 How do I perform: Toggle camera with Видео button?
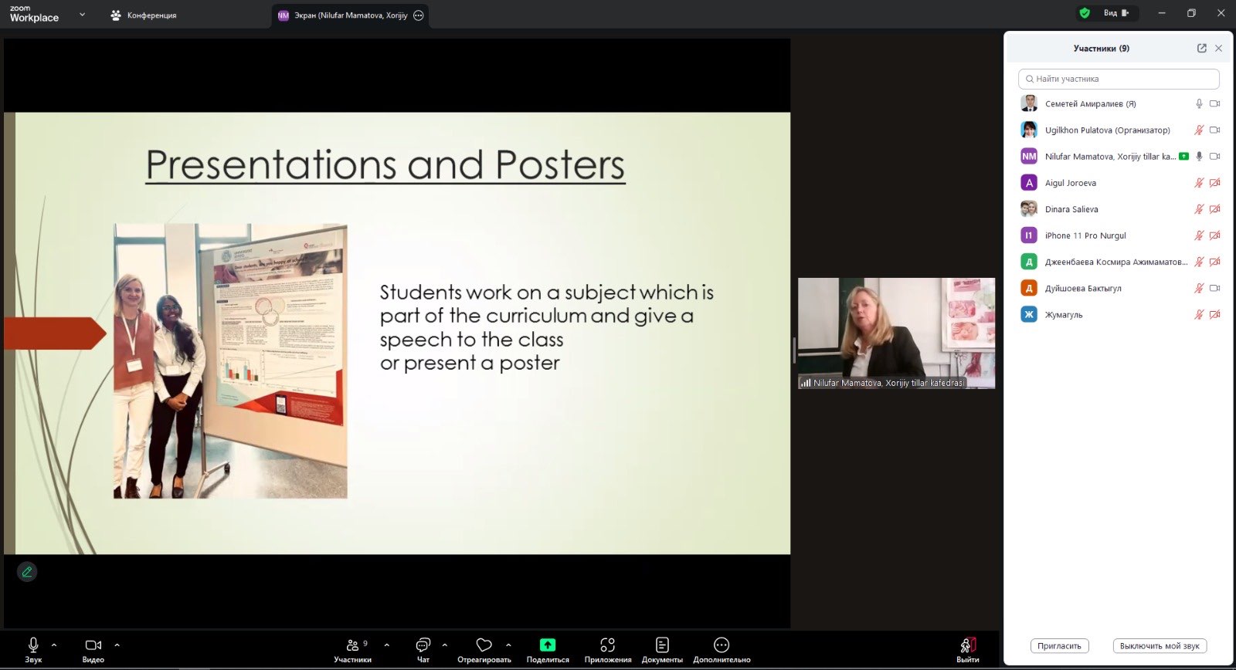[x=93, y=645]
